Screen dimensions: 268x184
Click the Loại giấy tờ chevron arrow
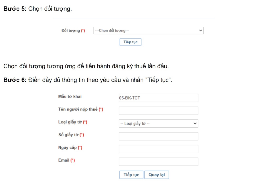[x=195, y=123]
